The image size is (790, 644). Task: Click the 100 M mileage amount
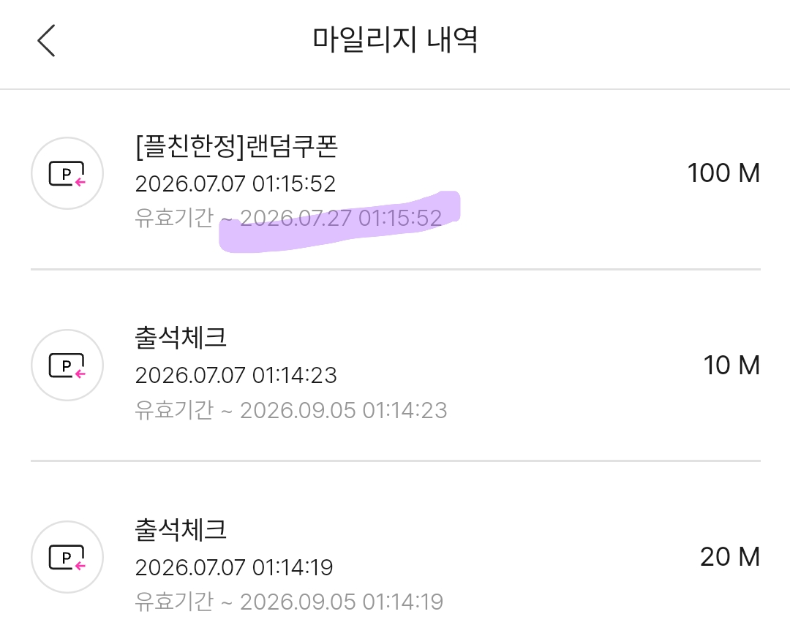tap(723, 173)
